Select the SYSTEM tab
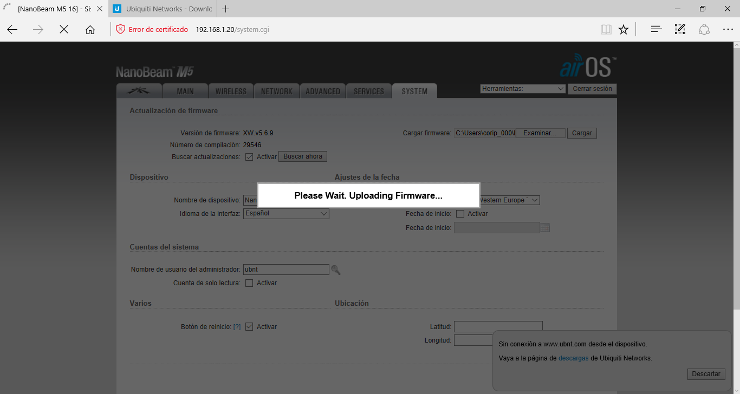Image resolution: width=740 pixels, height=394 pixels. (x=414, y=91)
